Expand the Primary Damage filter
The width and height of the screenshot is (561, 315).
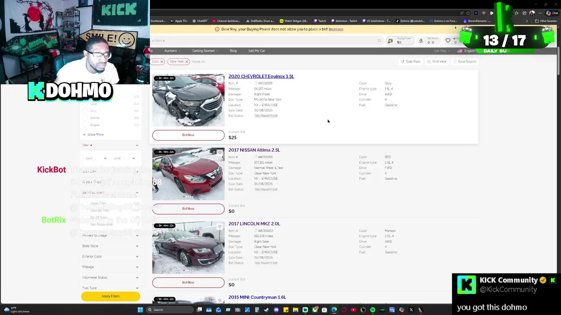(x=110, y=235)
